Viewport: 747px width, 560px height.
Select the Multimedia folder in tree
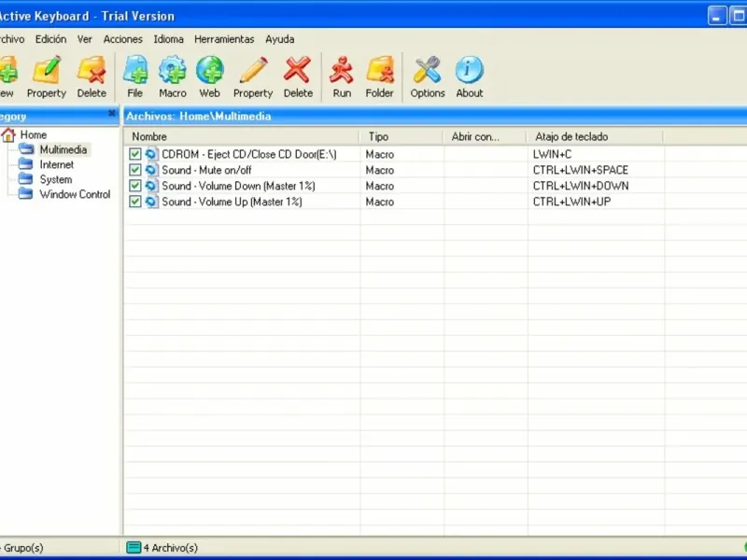click(63, 149)
